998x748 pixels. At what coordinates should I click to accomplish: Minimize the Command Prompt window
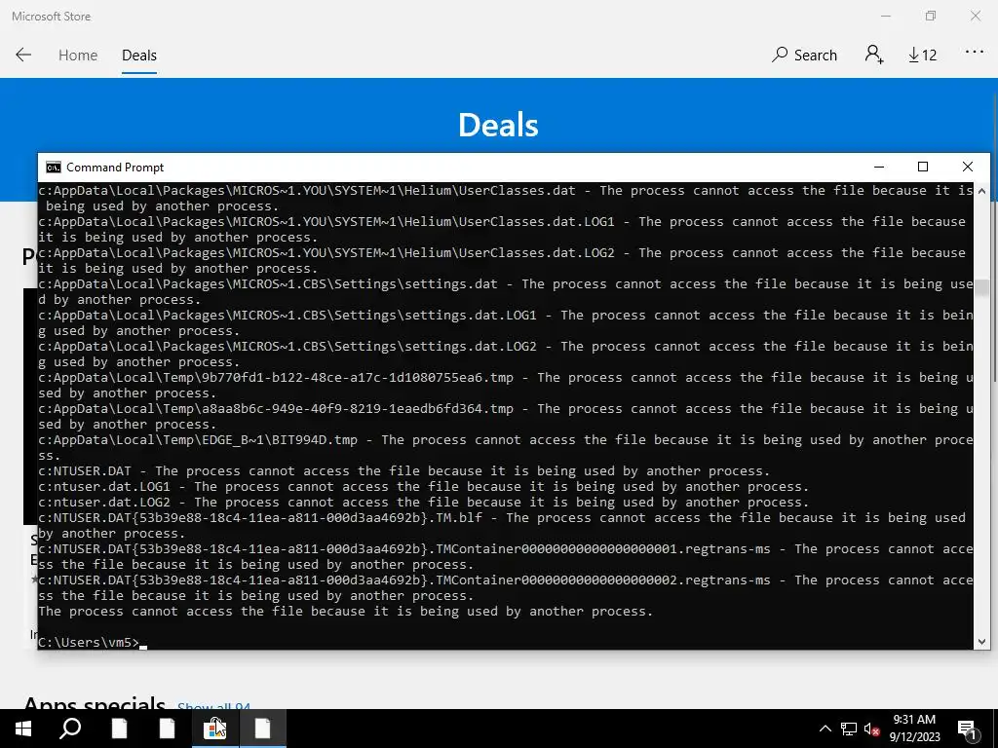pos(879,167)
